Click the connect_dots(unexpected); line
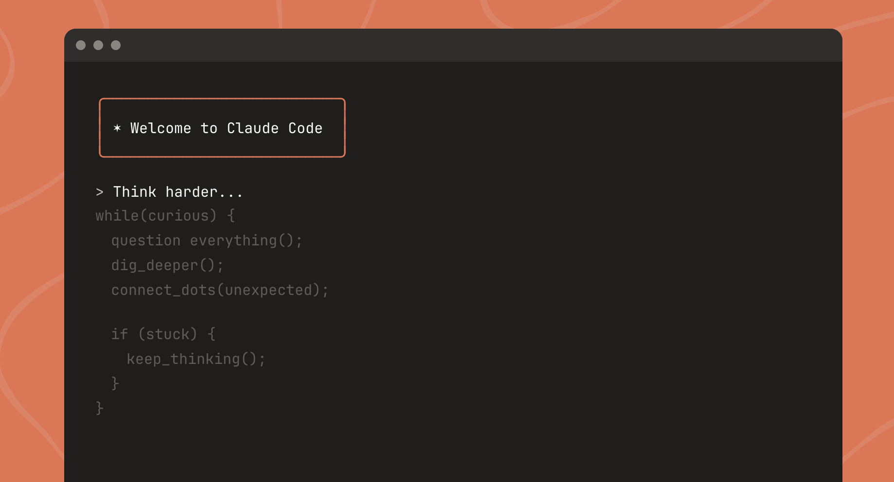Image resolution: width=894 pixels, height=482 pixels. [x=220, y=290]
